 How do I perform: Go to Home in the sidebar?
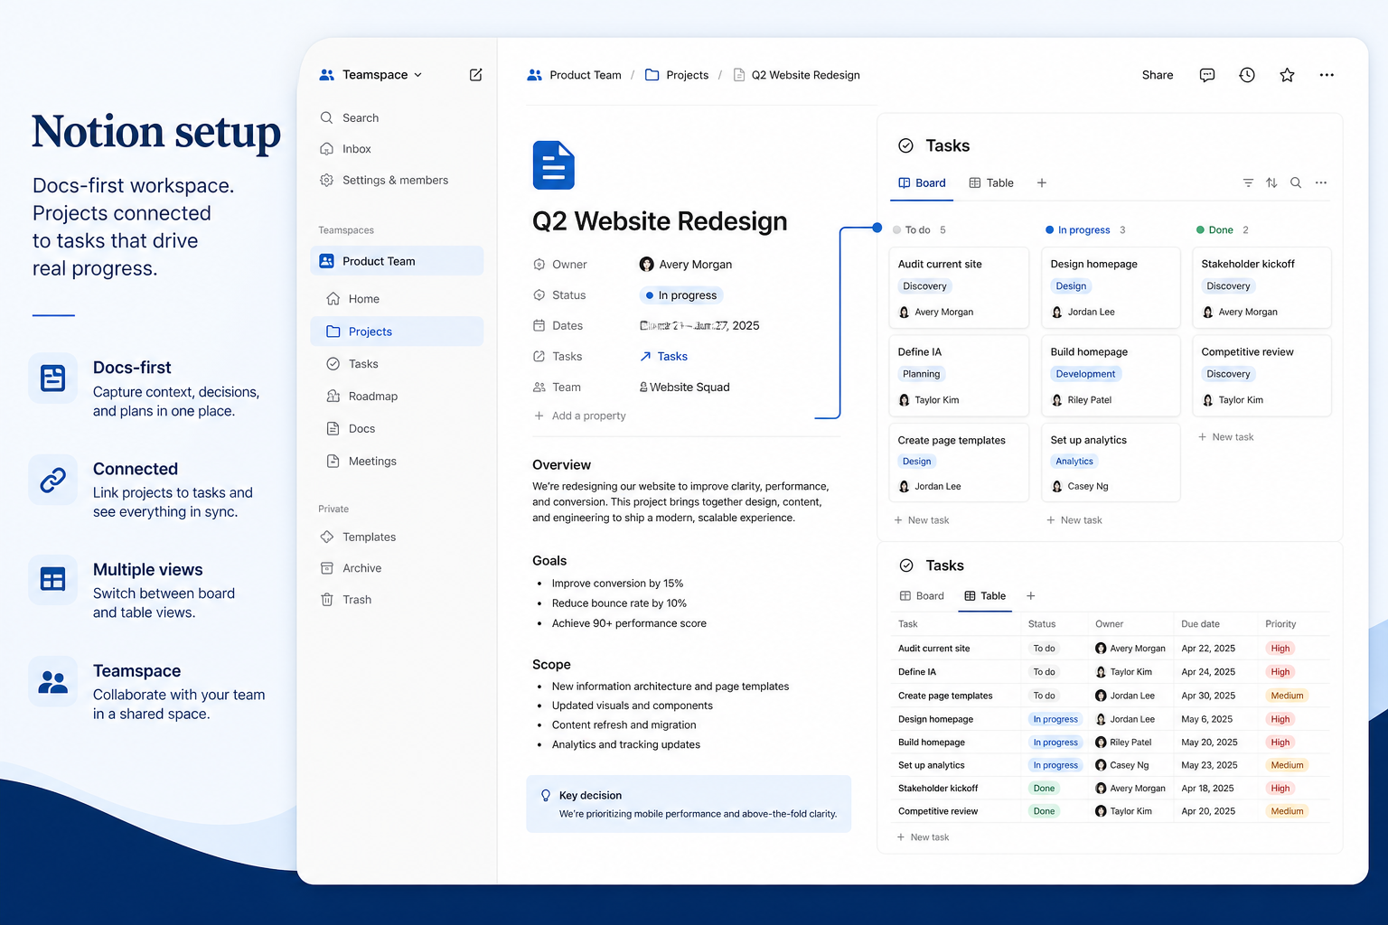click(x=352, y=299)
